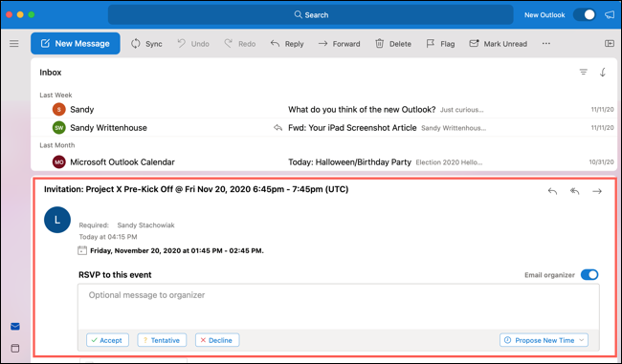Click Sandy's orange avatar icon
Viewport: 622px width, 364px height.
coord(58,109)
